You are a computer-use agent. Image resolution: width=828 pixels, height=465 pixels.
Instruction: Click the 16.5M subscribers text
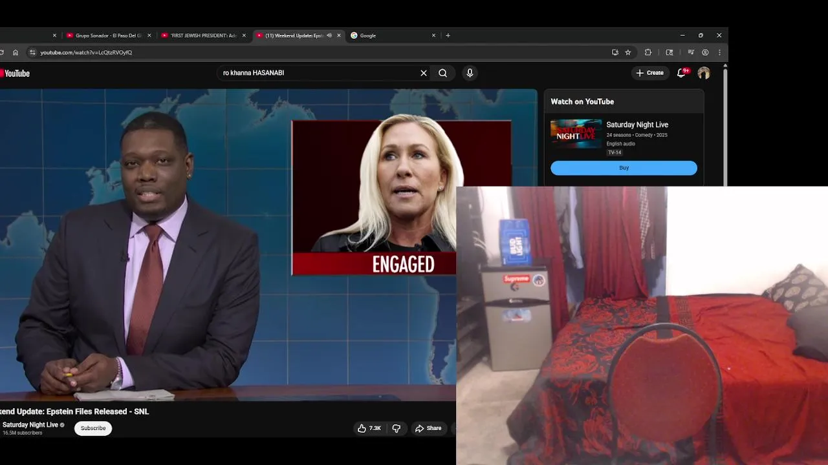click(23, 433)
